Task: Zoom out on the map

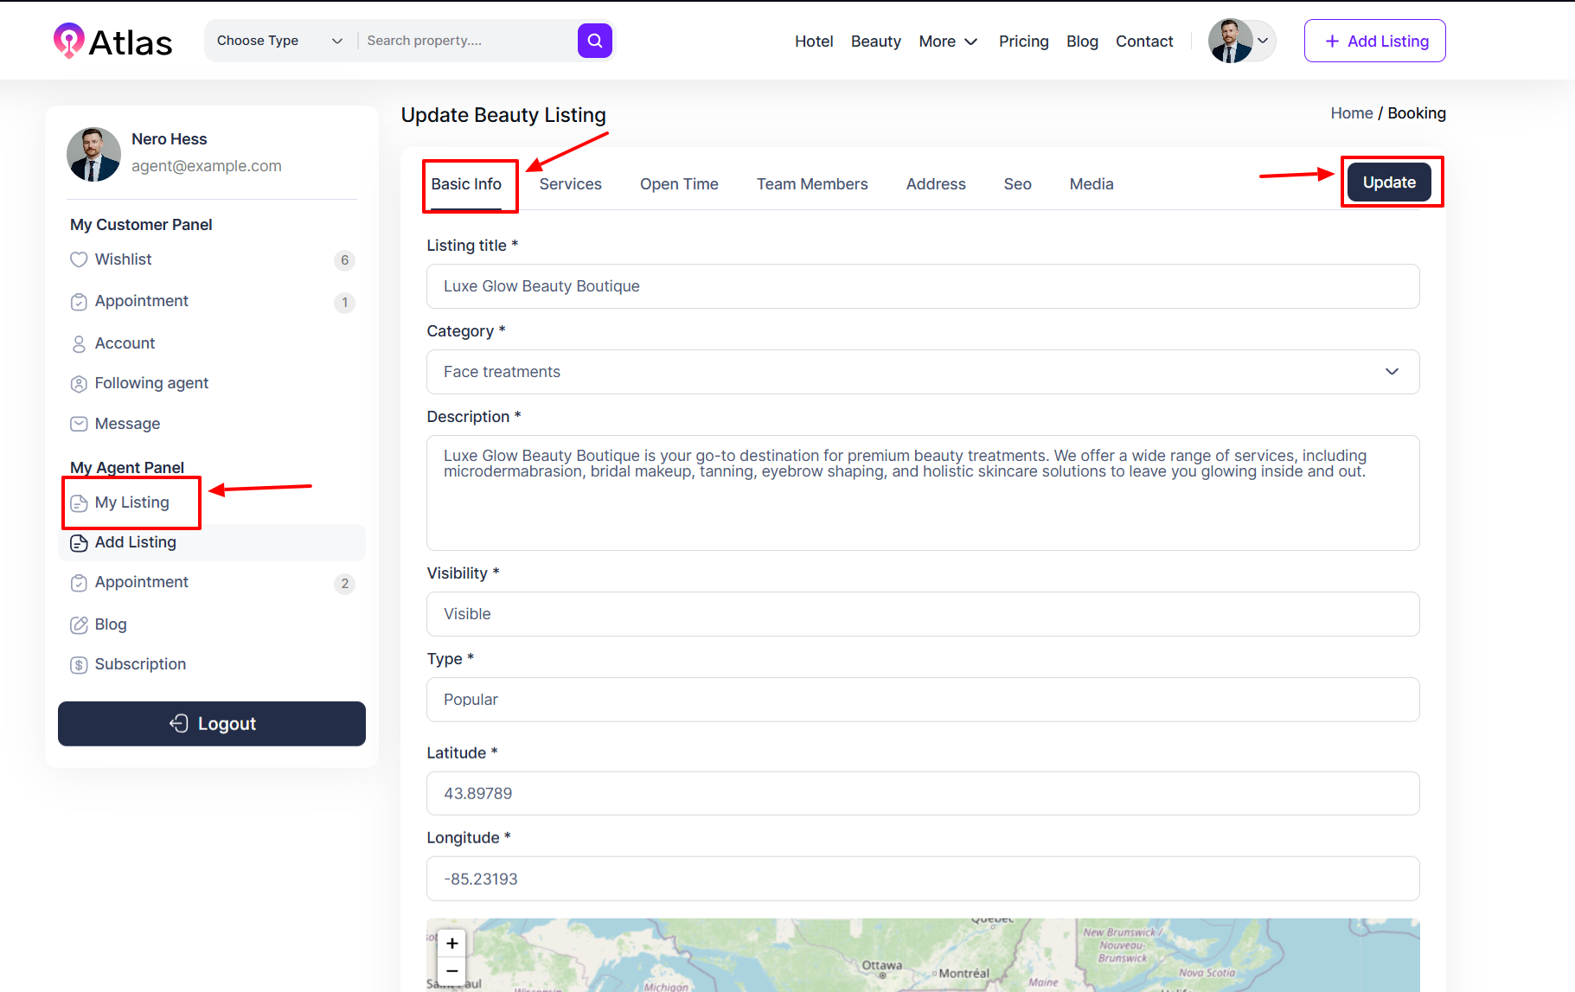Action: click(x=451, y=971)
